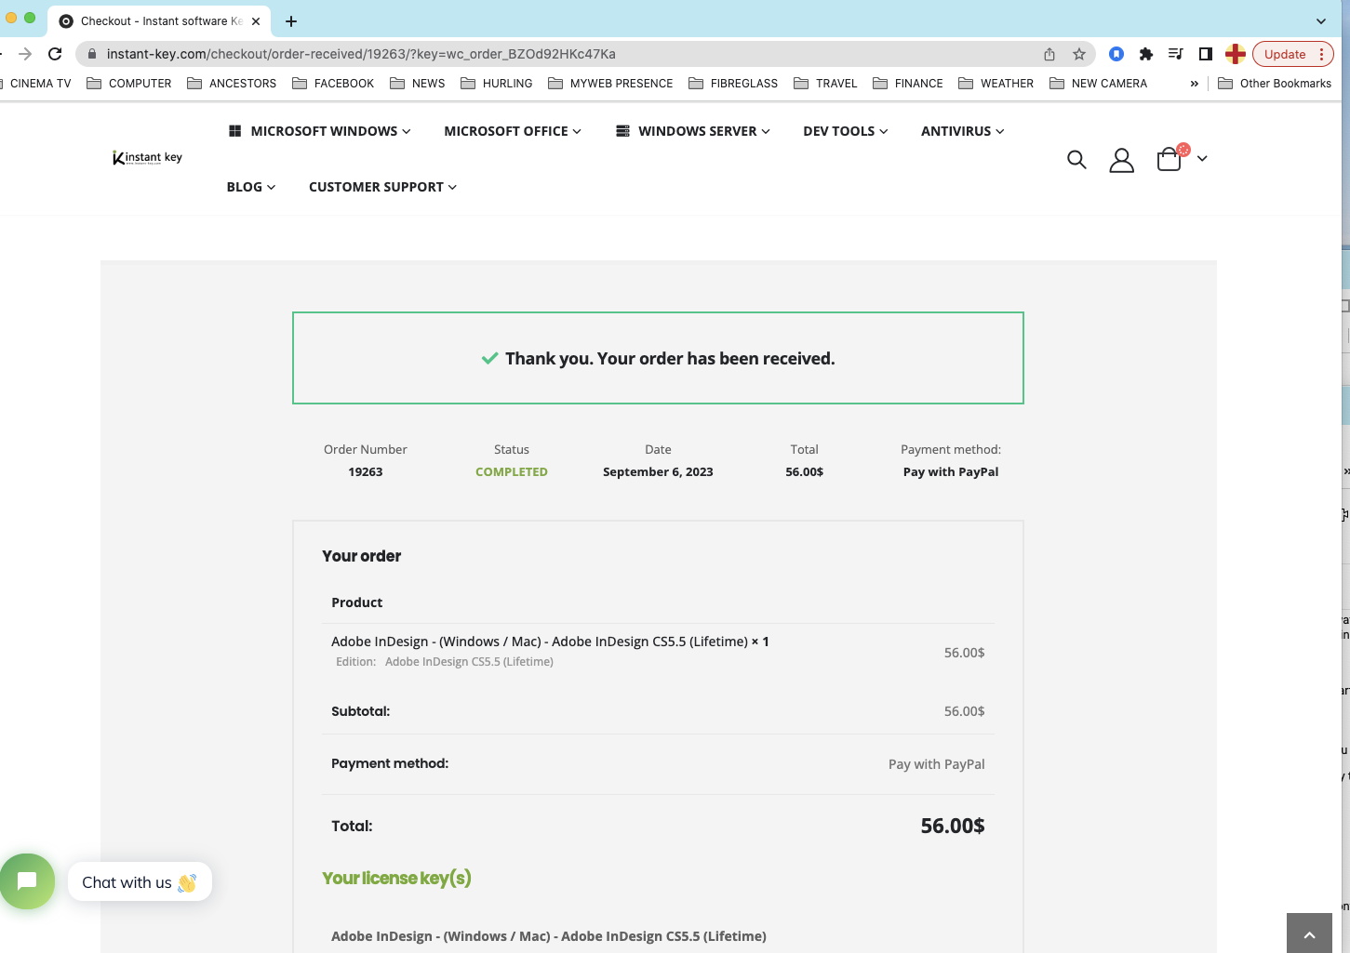Open the FINANCE bookmarks folder

[908, 84]
